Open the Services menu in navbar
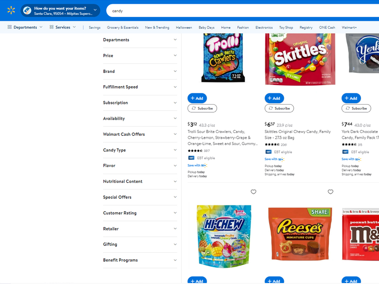The image size is (379, 284). pos(63,27)
